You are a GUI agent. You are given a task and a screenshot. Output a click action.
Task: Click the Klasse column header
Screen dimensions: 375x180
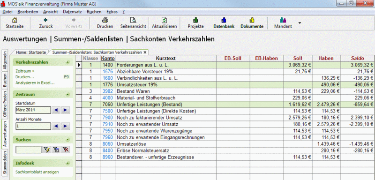click(x=90, y=58)
